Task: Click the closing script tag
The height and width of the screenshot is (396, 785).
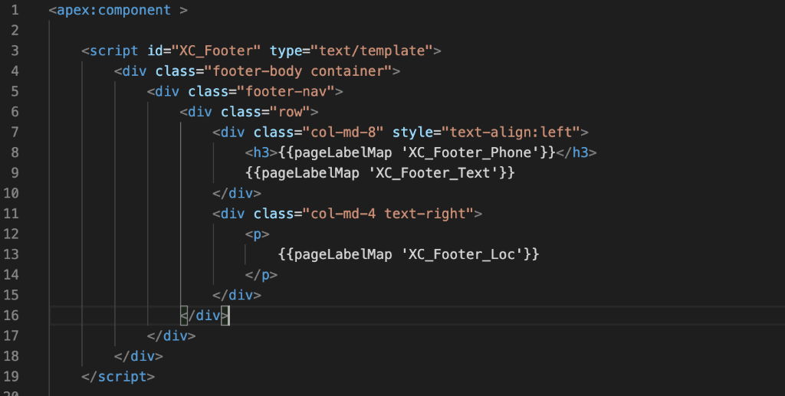Action: coord(118,377)
